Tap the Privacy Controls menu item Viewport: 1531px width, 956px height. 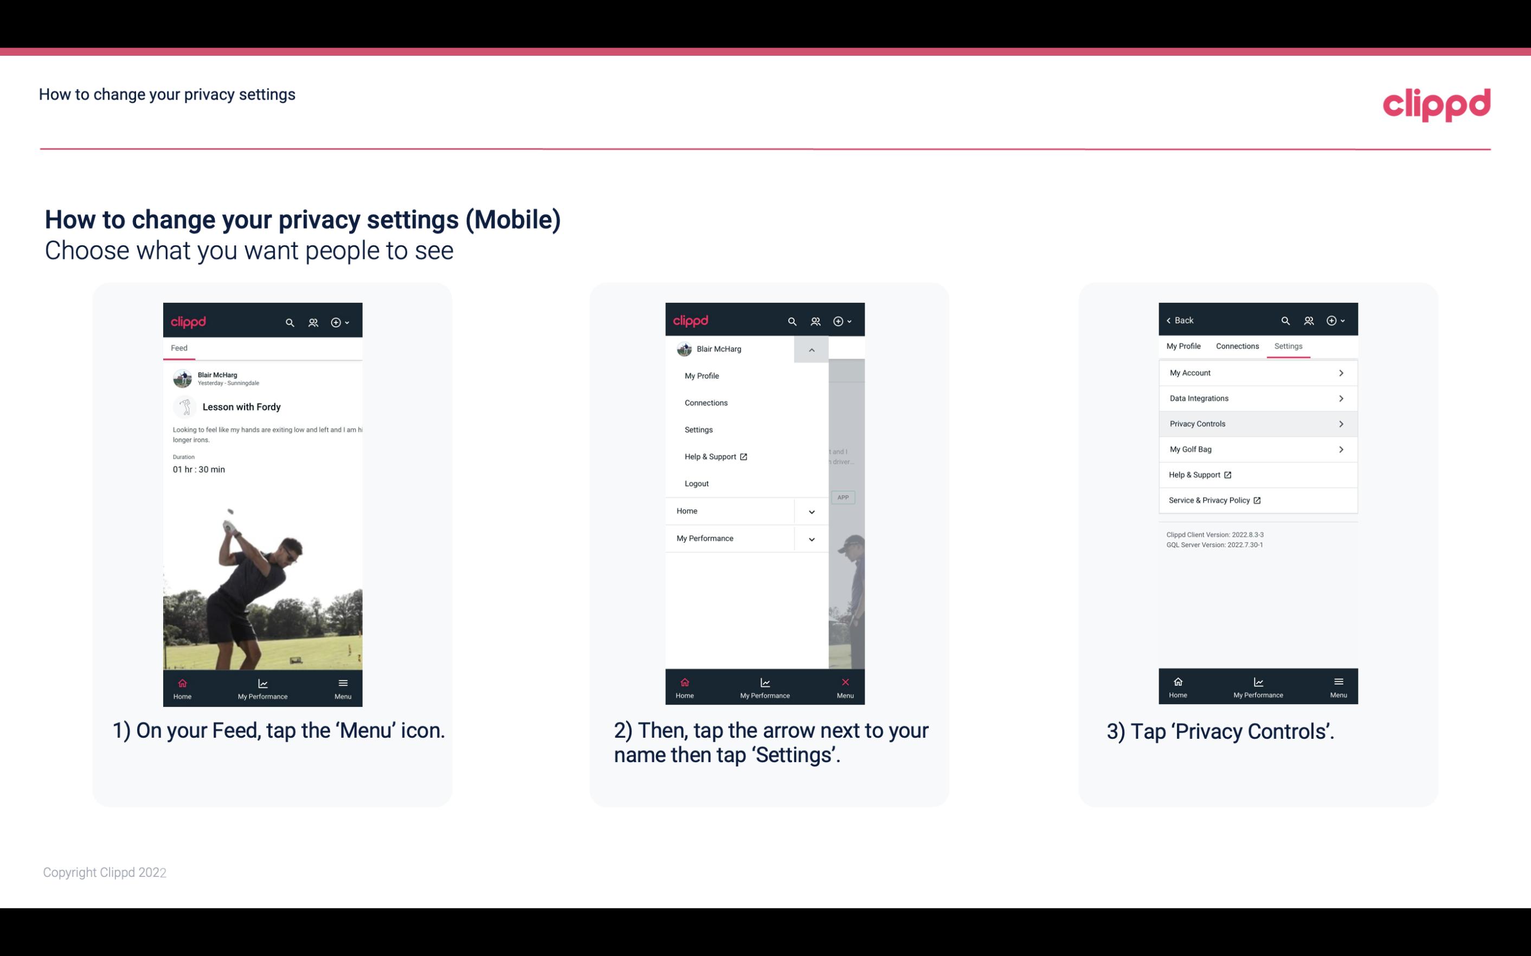(1257, 423)
